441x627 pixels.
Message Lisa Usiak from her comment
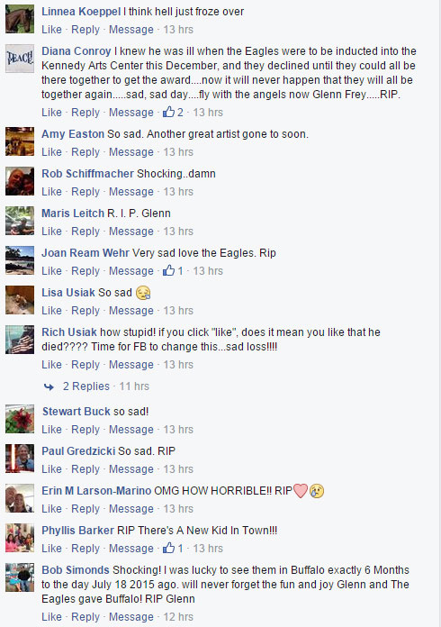point(131,310)
